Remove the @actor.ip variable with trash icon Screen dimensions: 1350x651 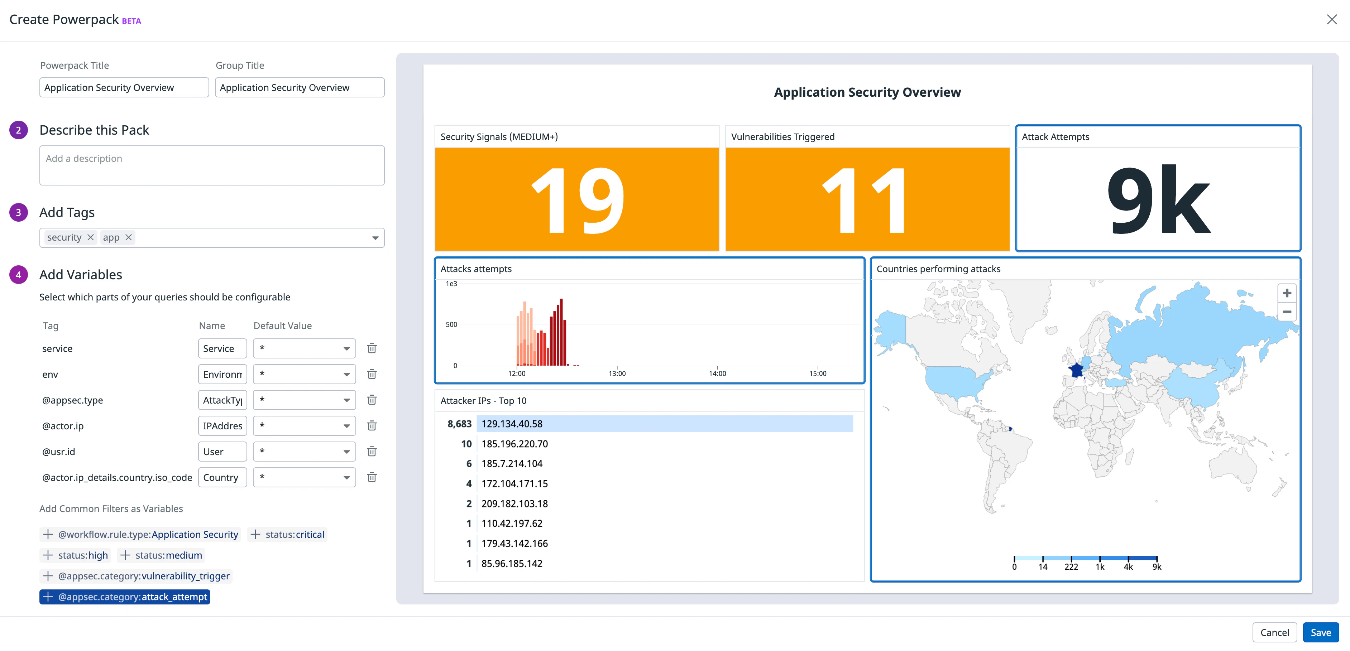click(372, 425)
